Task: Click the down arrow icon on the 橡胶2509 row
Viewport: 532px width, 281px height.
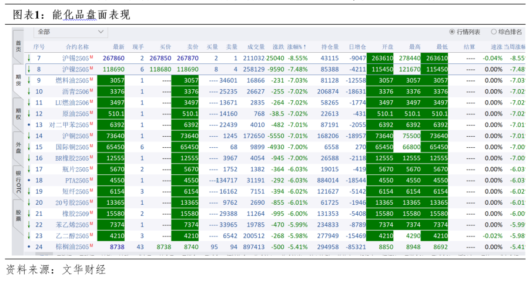Action: (x=28, y=214)
